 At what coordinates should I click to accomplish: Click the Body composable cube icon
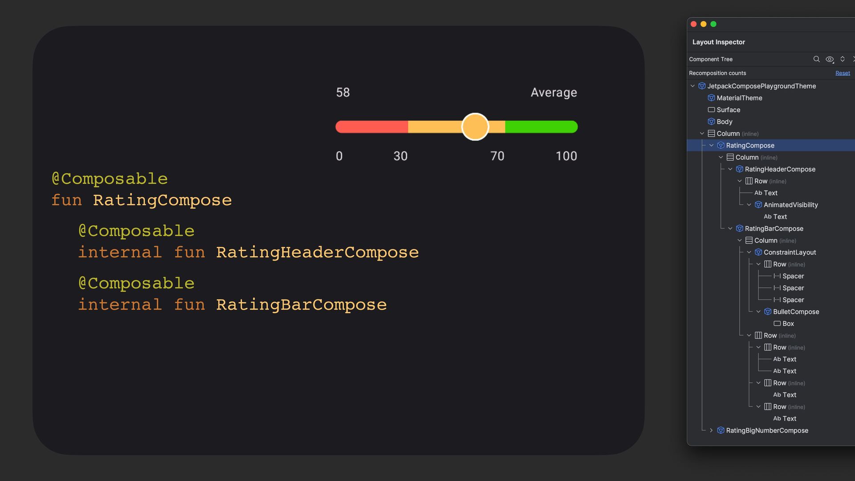[711, 122]
